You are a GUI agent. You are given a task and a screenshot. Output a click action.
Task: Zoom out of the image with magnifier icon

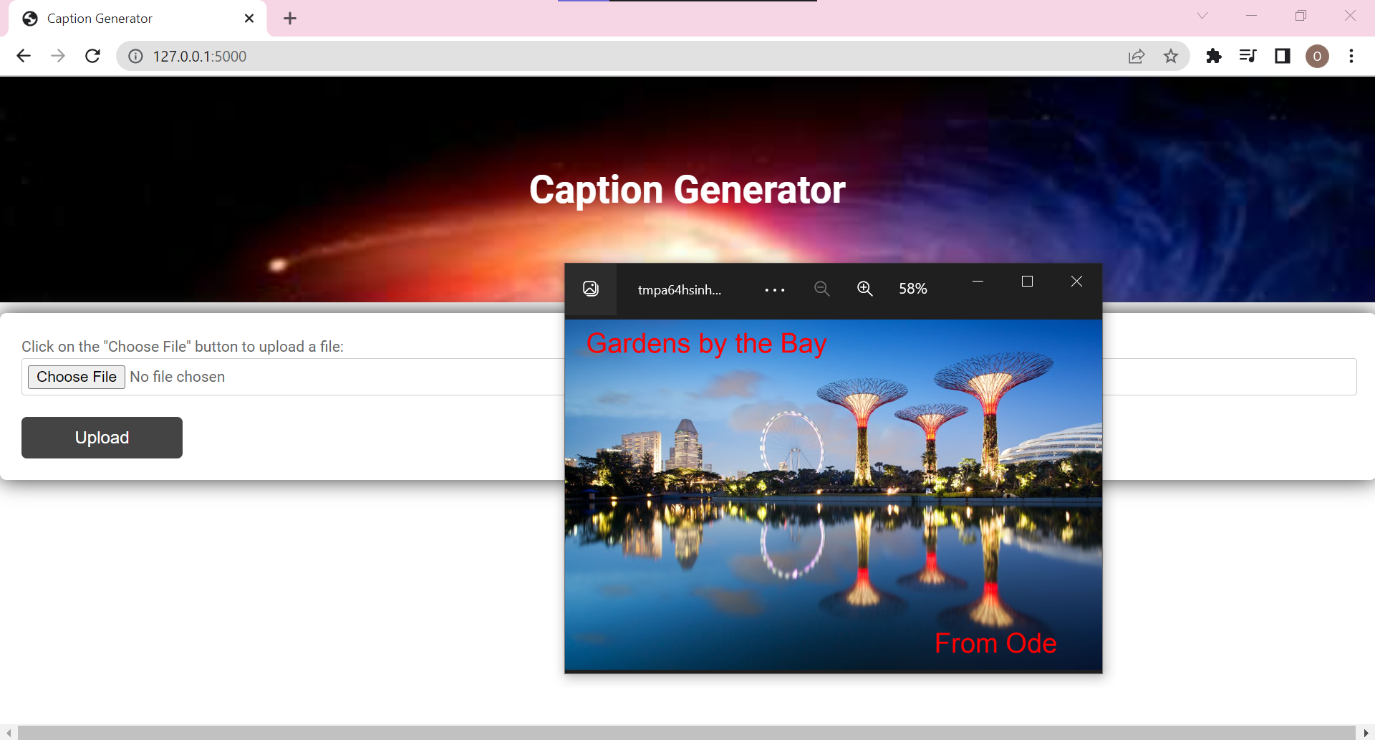tap(821, 288)
